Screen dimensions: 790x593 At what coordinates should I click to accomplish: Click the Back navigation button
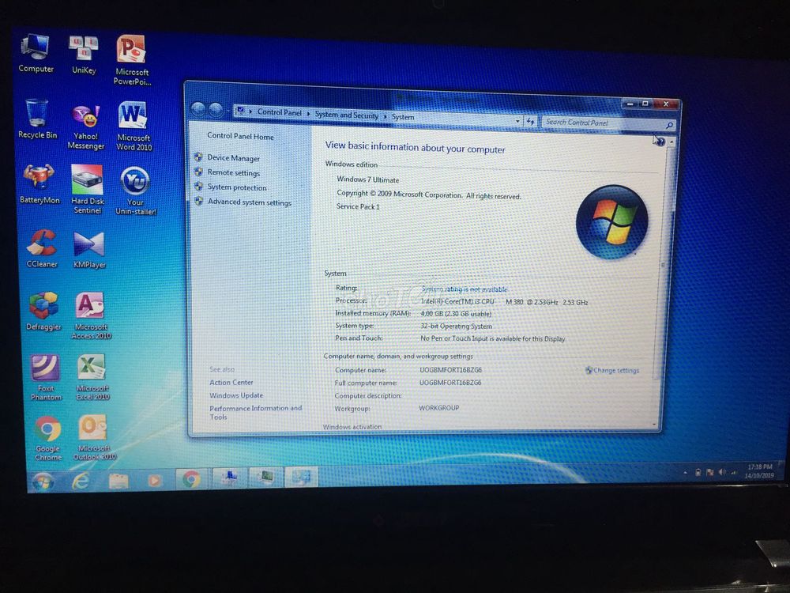[x=198, y=109]
